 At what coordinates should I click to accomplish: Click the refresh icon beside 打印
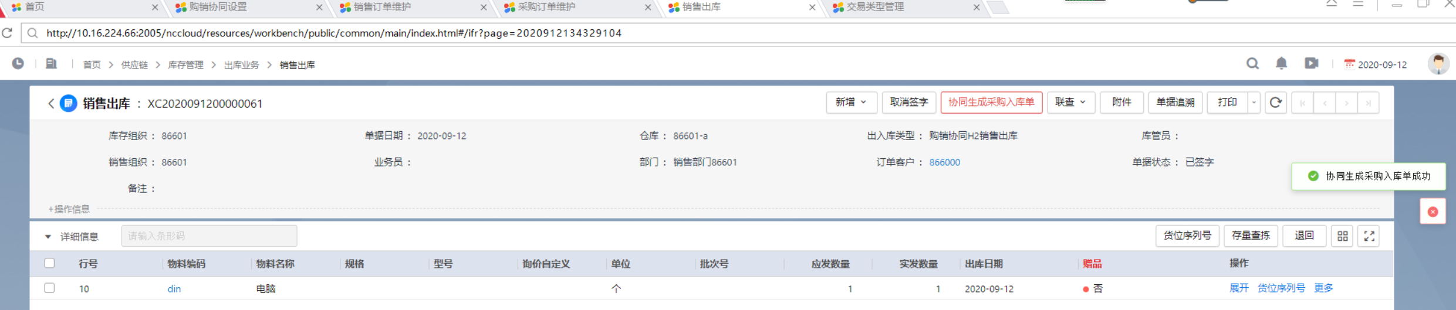pos(1276,103)
